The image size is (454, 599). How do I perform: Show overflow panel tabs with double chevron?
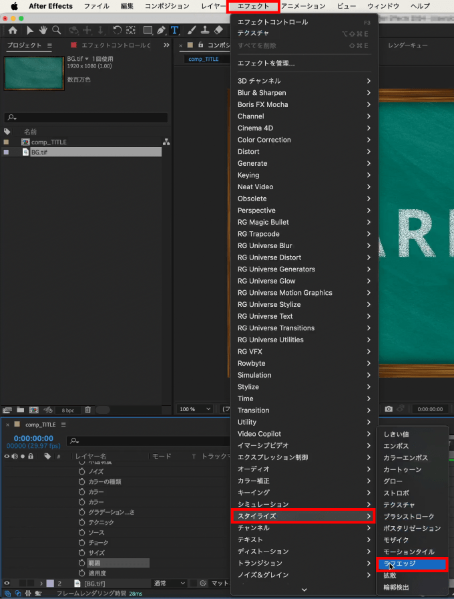(x=166, y=45)
